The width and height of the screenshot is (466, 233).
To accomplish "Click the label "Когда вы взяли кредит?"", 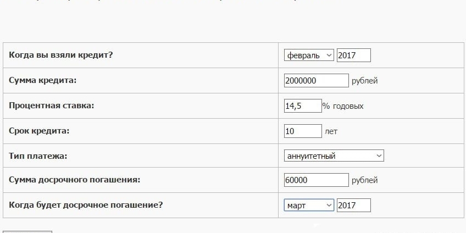I will pyautogui.click(x=61, y=55).
